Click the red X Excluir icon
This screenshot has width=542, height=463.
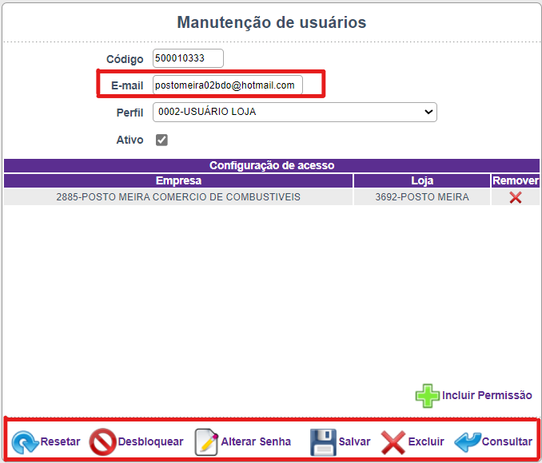[x=393, y=442]
